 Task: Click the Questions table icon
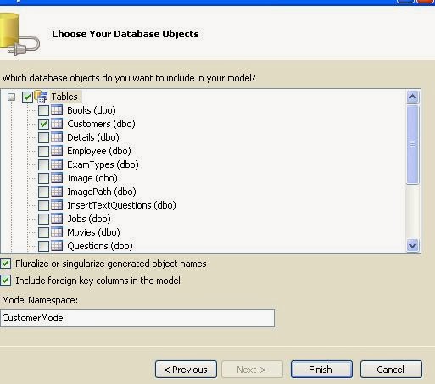(x=57, y=246)
